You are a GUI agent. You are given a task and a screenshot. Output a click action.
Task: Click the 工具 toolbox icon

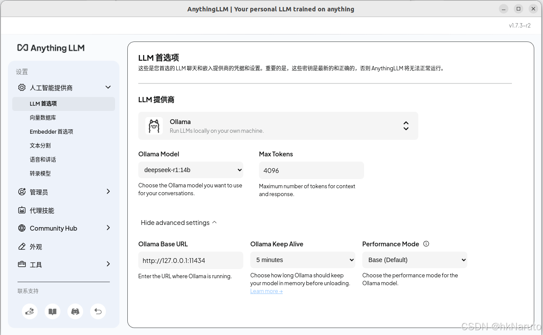[x=22, y=264]
